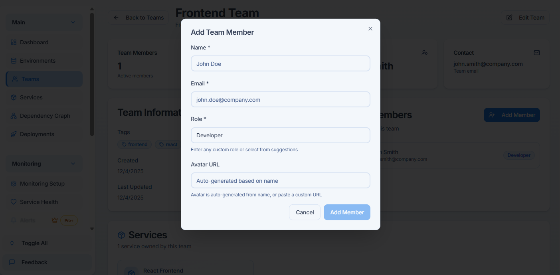Click the Environments database icon
The width and height of the screenshot is (560, 275).
coord(14,61)
